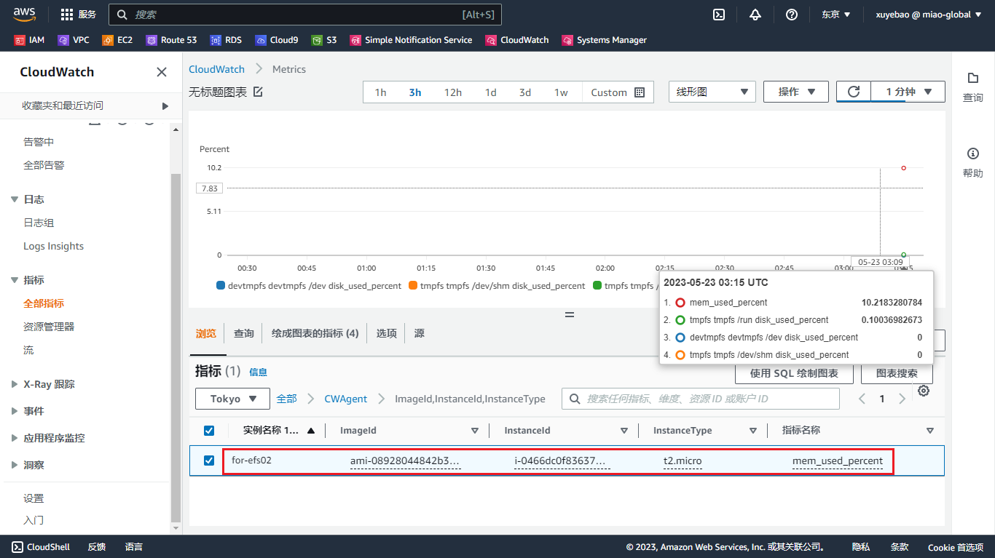The image size is (995, 558).
Task: Close the CloudWatch navigation panel
Action: (x=162, y=72)
